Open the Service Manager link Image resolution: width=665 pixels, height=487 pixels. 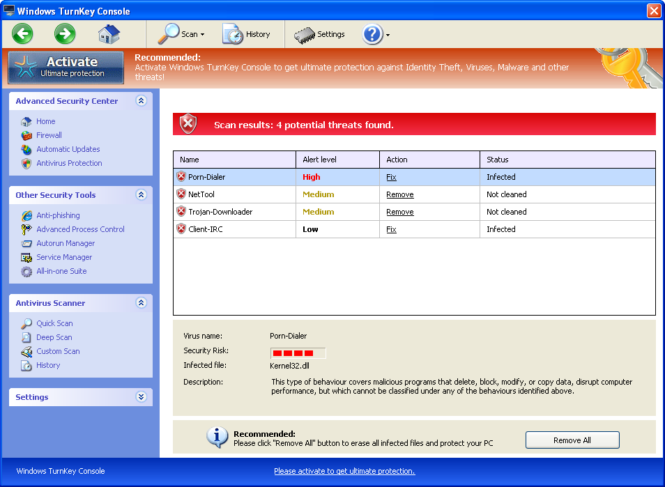coord(64,257)
